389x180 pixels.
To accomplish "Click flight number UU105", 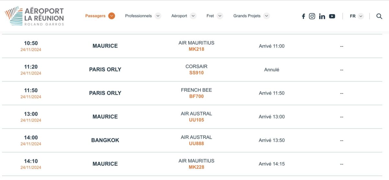I will [x=196, y=120].
